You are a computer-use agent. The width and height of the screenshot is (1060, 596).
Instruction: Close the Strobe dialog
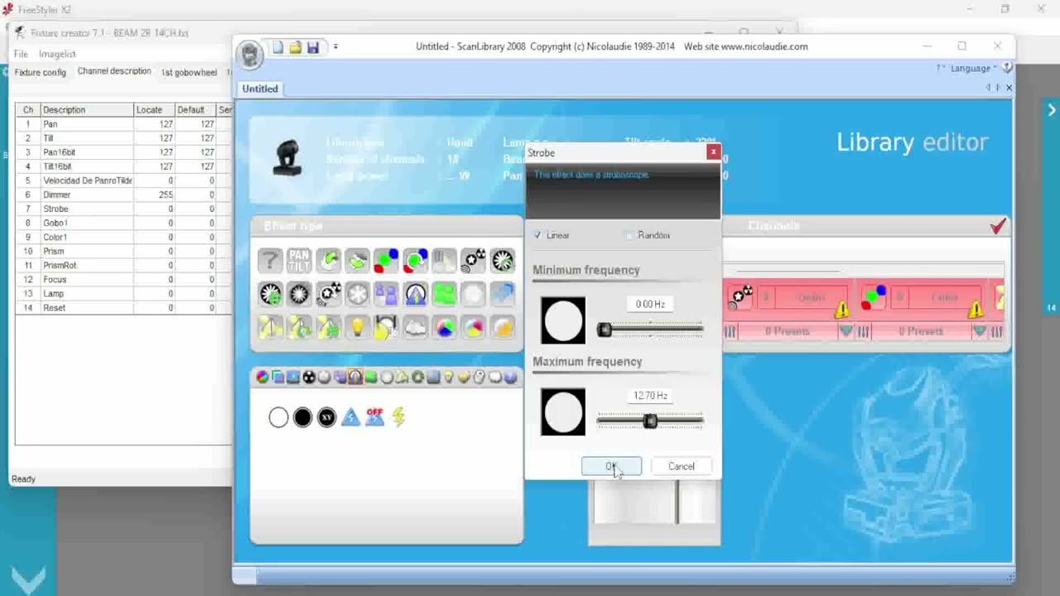(713, 152)
